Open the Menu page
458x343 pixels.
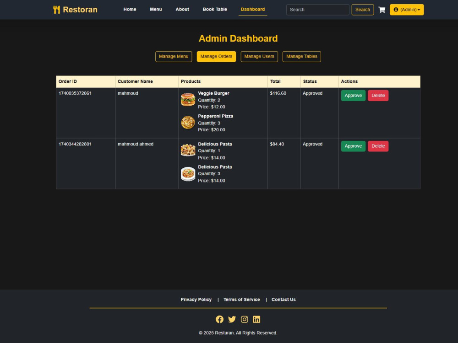156,9
